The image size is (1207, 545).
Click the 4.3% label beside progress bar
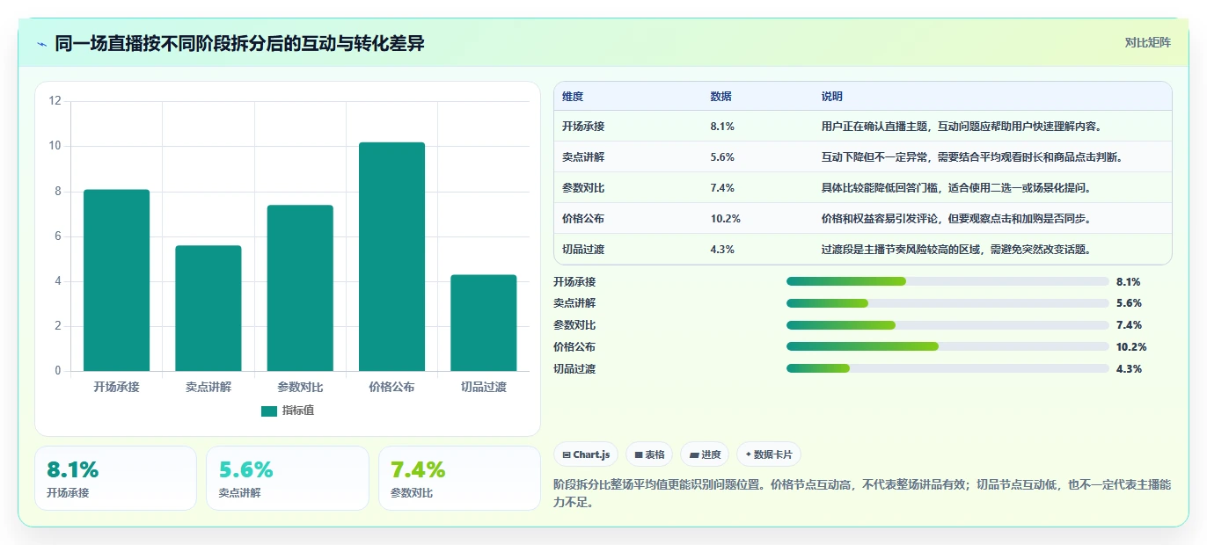coord(1129,368)
